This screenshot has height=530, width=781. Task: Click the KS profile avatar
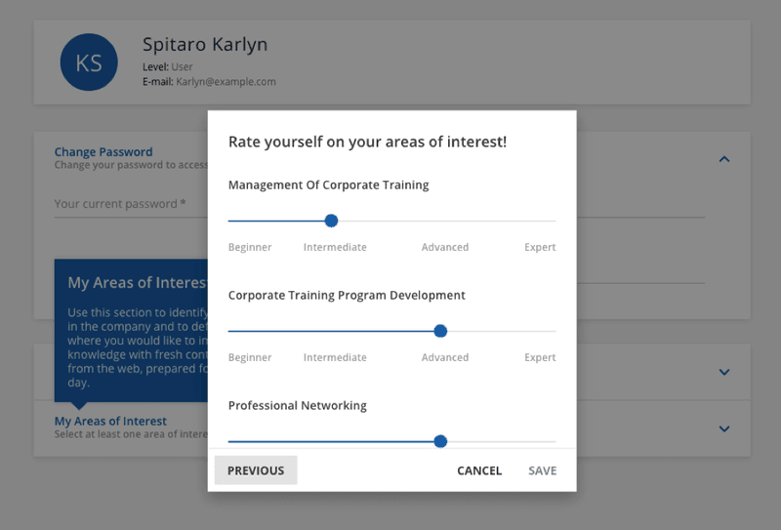tap(89, 62)
